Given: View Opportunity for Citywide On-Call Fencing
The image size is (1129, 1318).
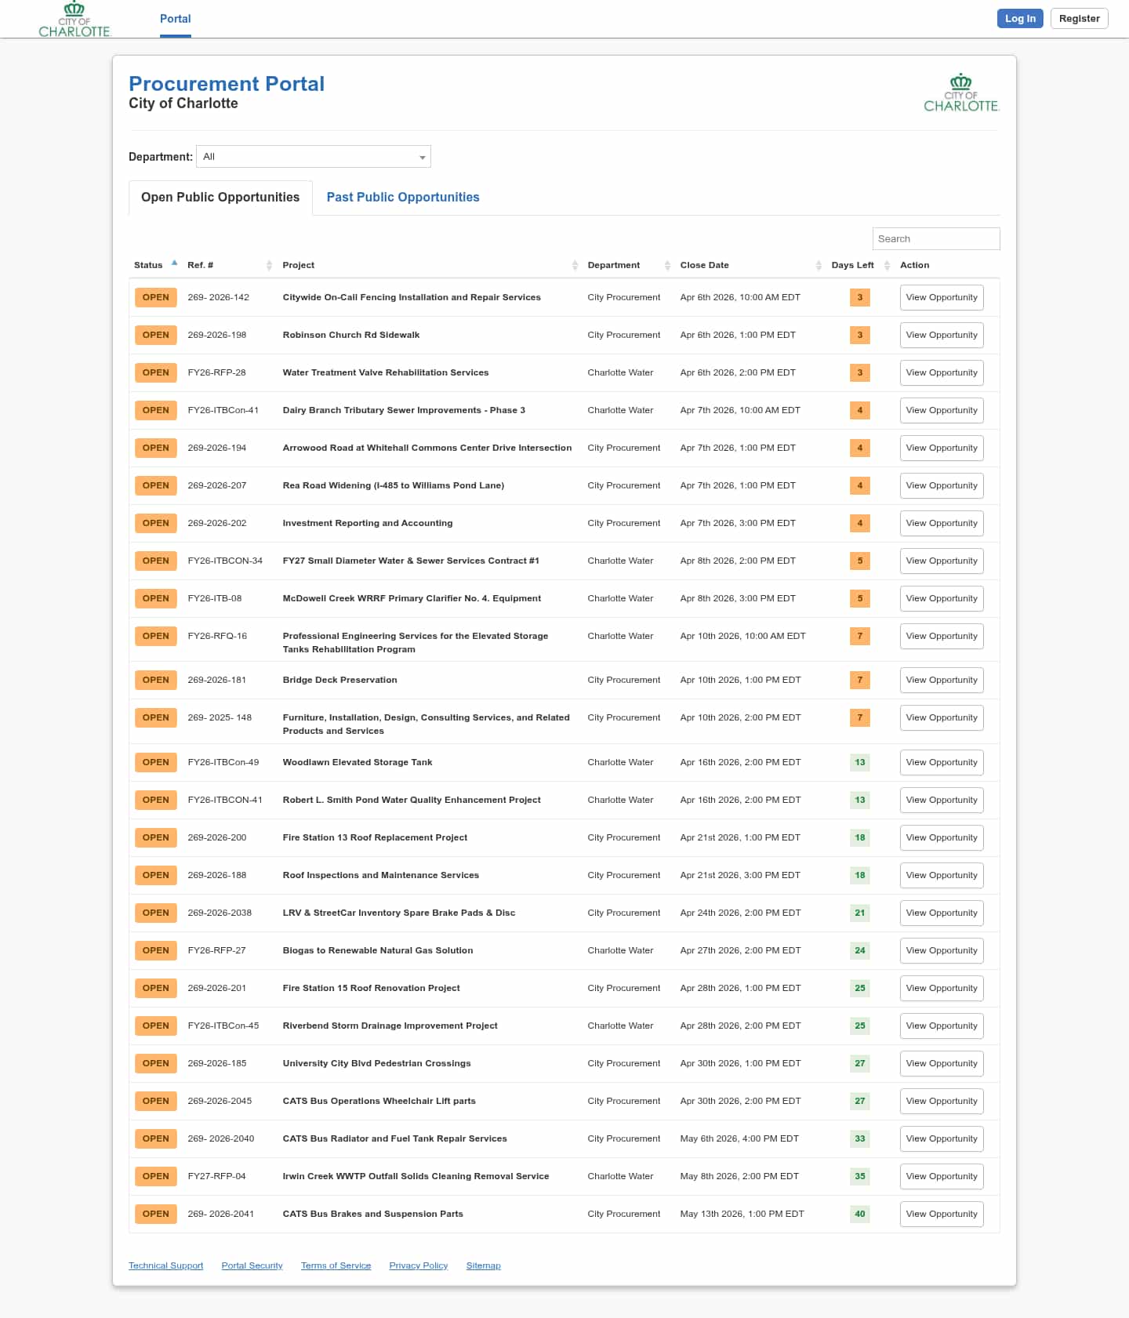Looking at the screenshot, I should click(x=942, y=298).
